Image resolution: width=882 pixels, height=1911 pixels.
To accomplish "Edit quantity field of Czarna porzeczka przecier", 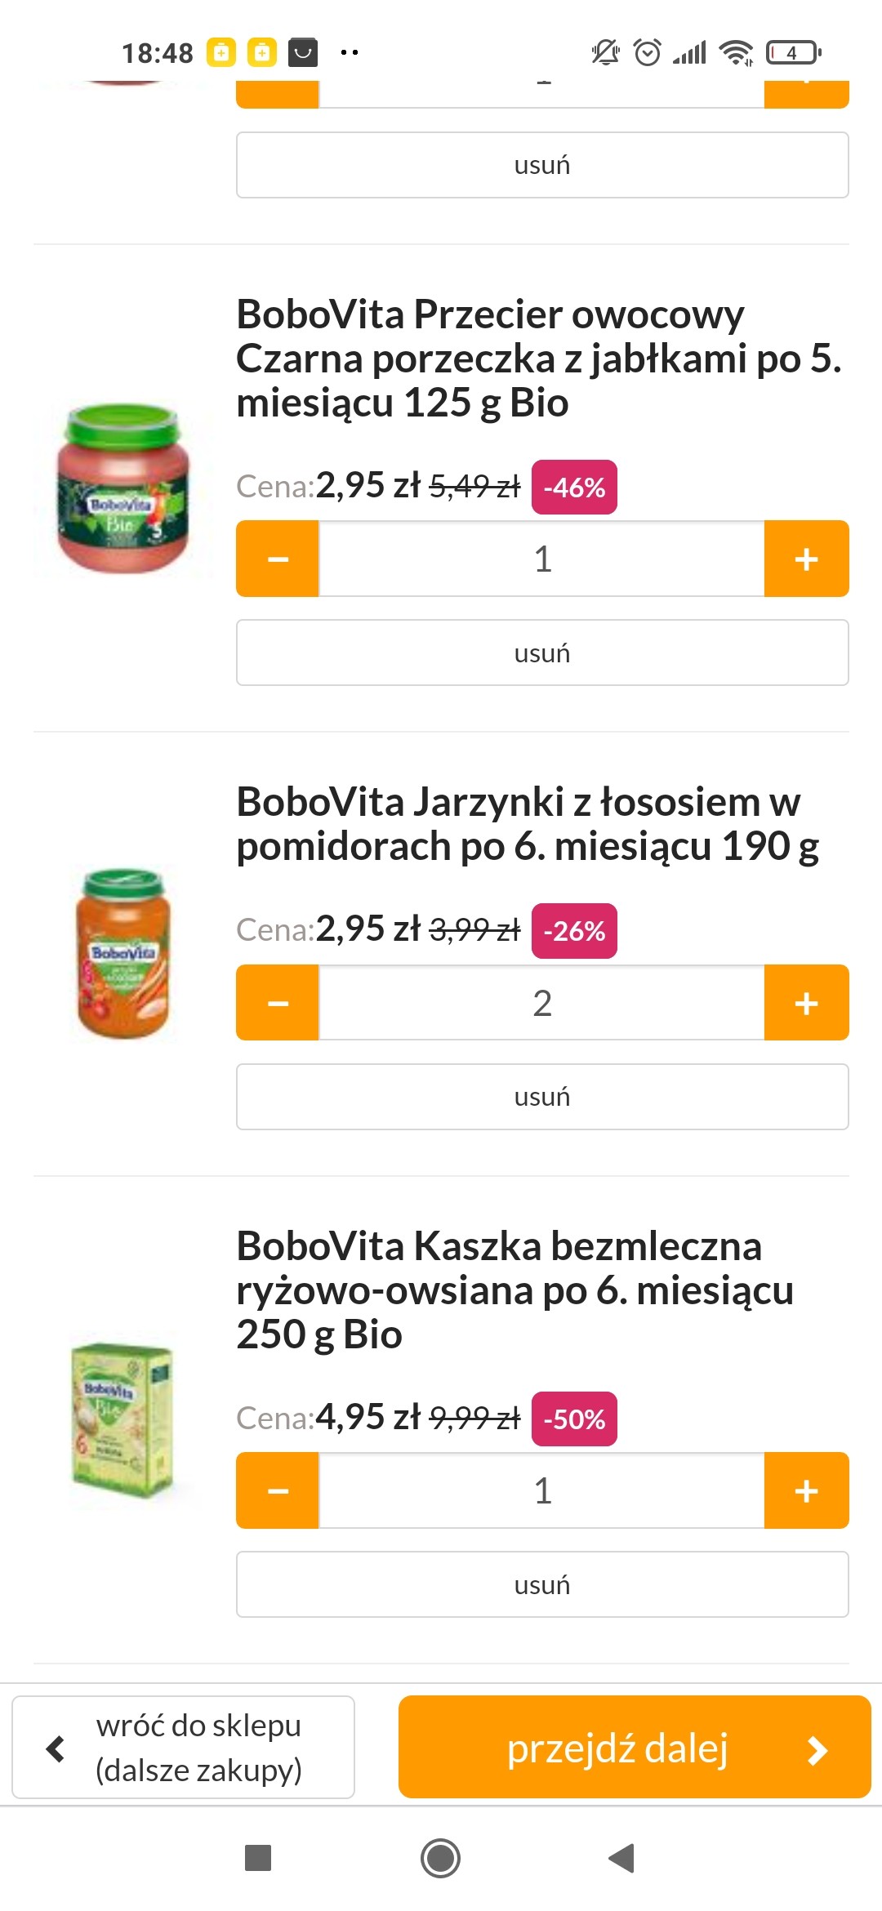I will coord(542,559).
